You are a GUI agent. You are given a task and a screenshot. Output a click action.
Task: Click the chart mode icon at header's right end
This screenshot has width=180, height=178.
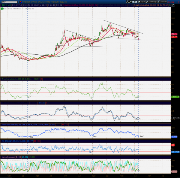click(x=173, y=5)
